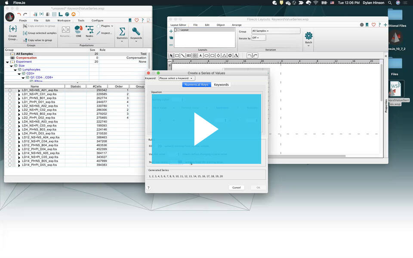Toggle the circle next to LD4_NS+NS_A03_exp.fcs

coord(10,122)
